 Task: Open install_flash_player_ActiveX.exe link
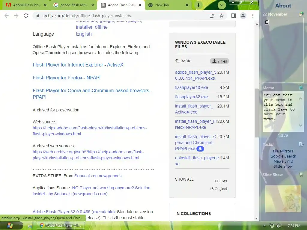pos(194,109)
